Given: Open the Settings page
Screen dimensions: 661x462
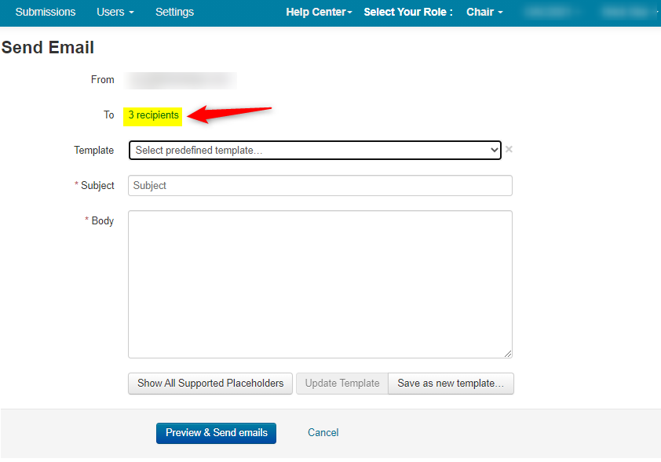Looking at the screenshot, I should pyautogui.click(x=174, y=12).
